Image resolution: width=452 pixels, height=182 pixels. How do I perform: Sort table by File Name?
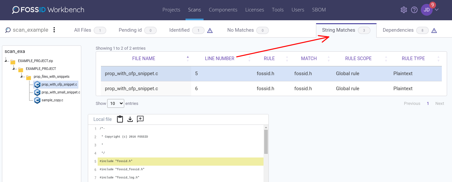pos(144,58)
